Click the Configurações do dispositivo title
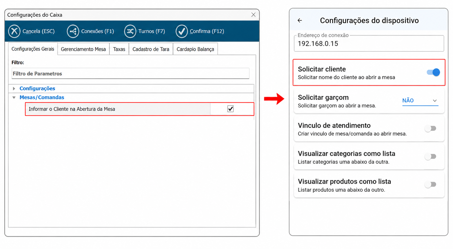Image resolution: width=453 pixels, height=249 pixels. pos(369,20)
